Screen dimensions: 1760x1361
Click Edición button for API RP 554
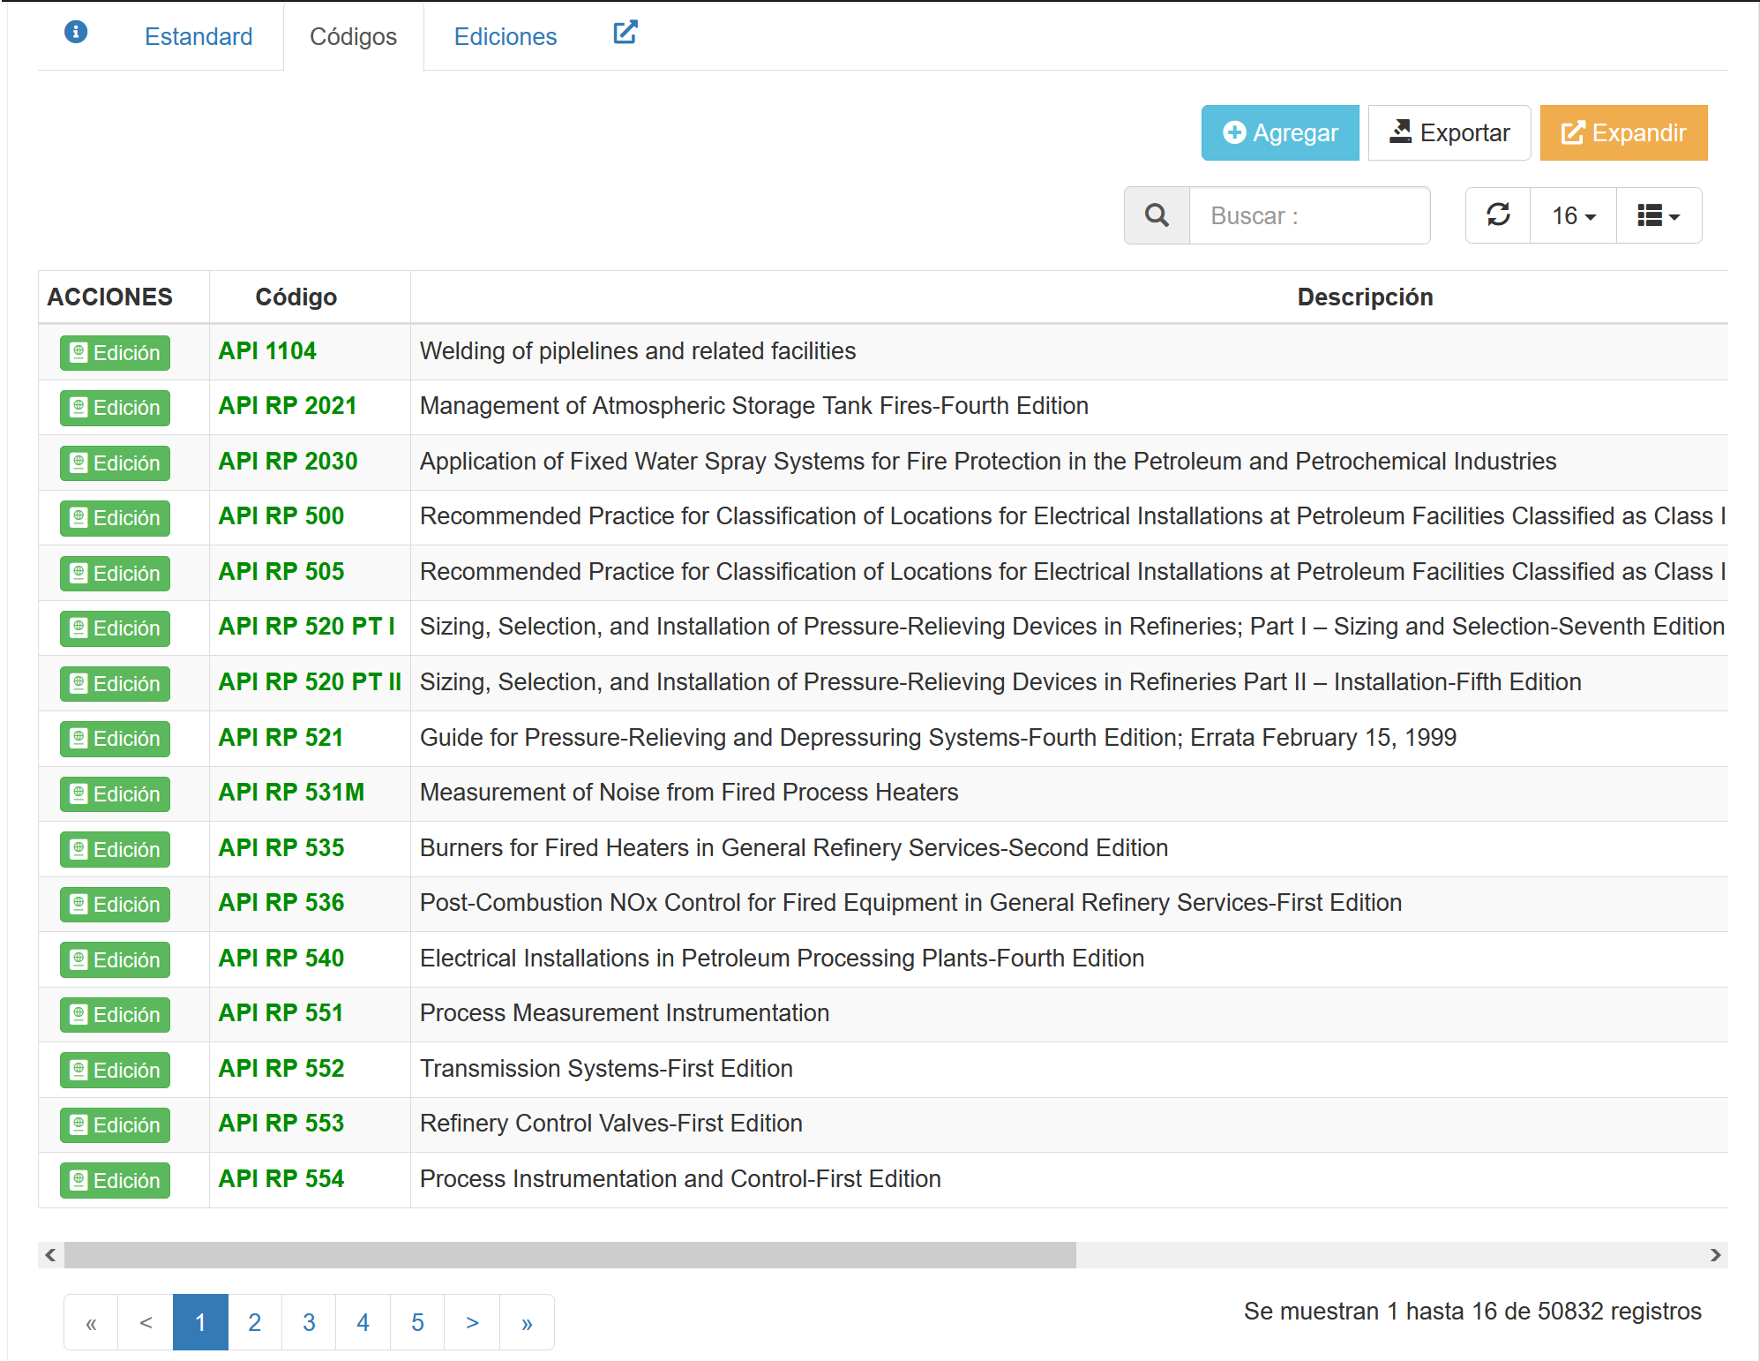(x=115, y=1180)
